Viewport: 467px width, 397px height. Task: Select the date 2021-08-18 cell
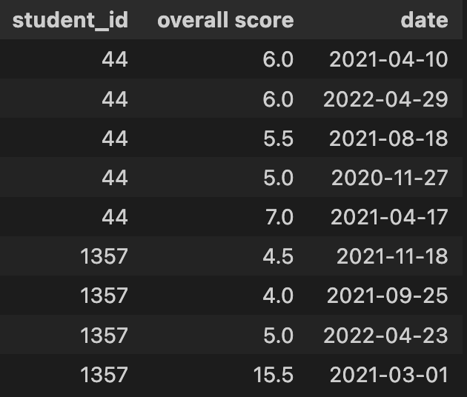(x=388, y=139)
